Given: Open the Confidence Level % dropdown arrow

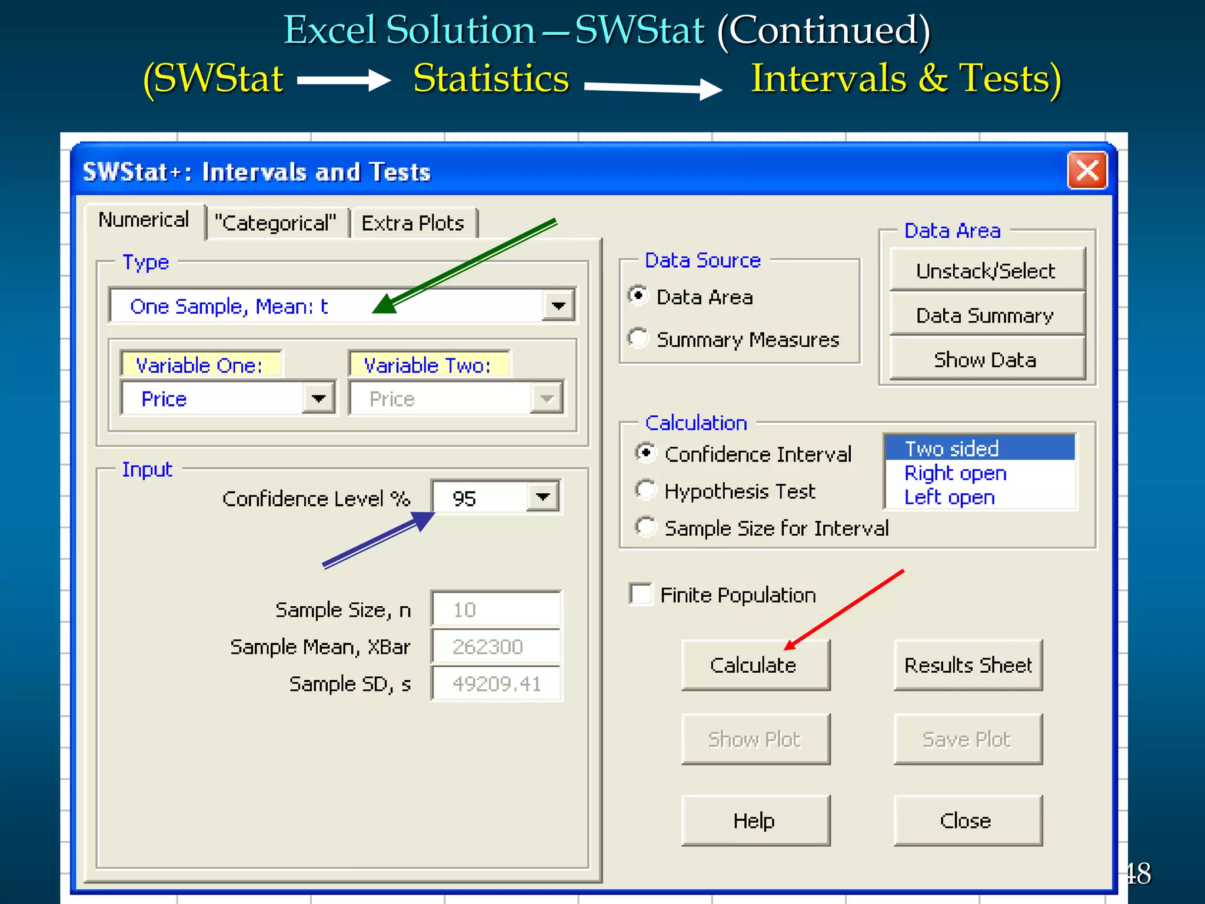Looking at the screenshot, I should tap(542, 497).
